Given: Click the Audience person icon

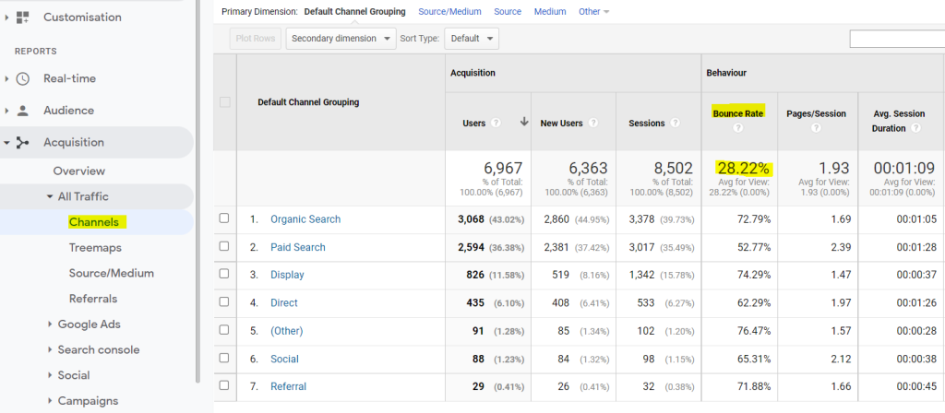Looking at the screenshot, I should tap(23, 111).
